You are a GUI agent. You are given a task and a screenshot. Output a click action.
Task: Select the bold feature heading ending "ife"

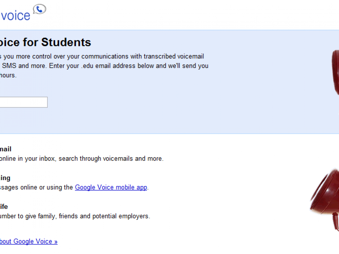coord(4,207)
